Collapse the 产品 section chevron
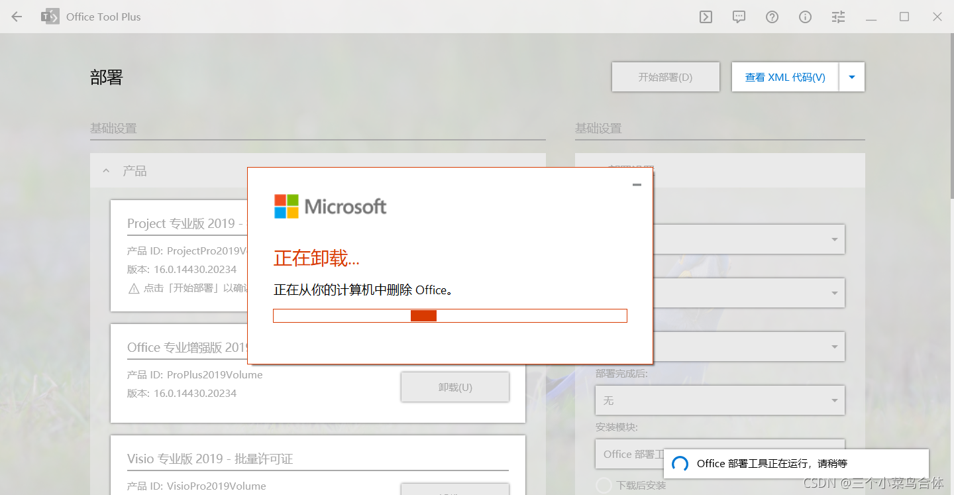The width and height of the screenshot is (954, 495). coord(105,170)
